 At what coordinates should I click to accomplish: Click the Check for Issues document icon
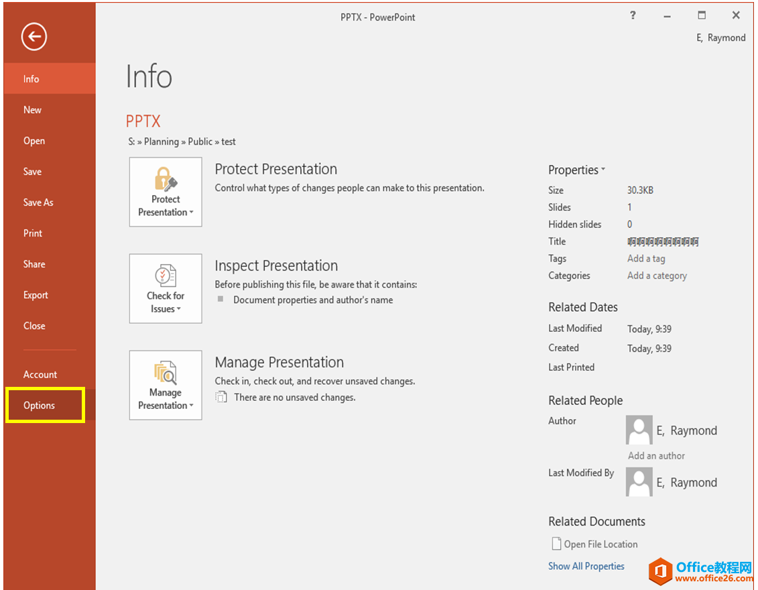point(166,276)
